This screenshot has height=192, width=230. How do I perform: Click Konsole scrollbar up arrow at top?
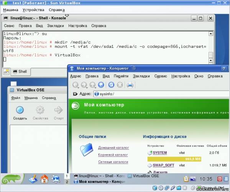[x=211, y=34]
